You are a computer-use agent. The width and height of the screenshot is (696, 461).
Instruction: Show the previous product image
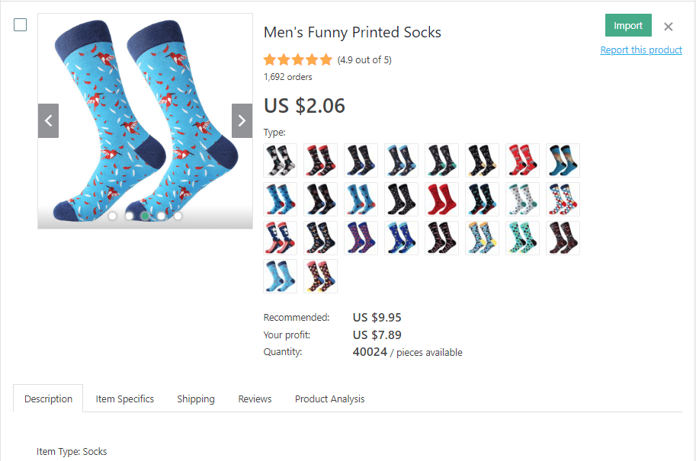pos(48,120)
